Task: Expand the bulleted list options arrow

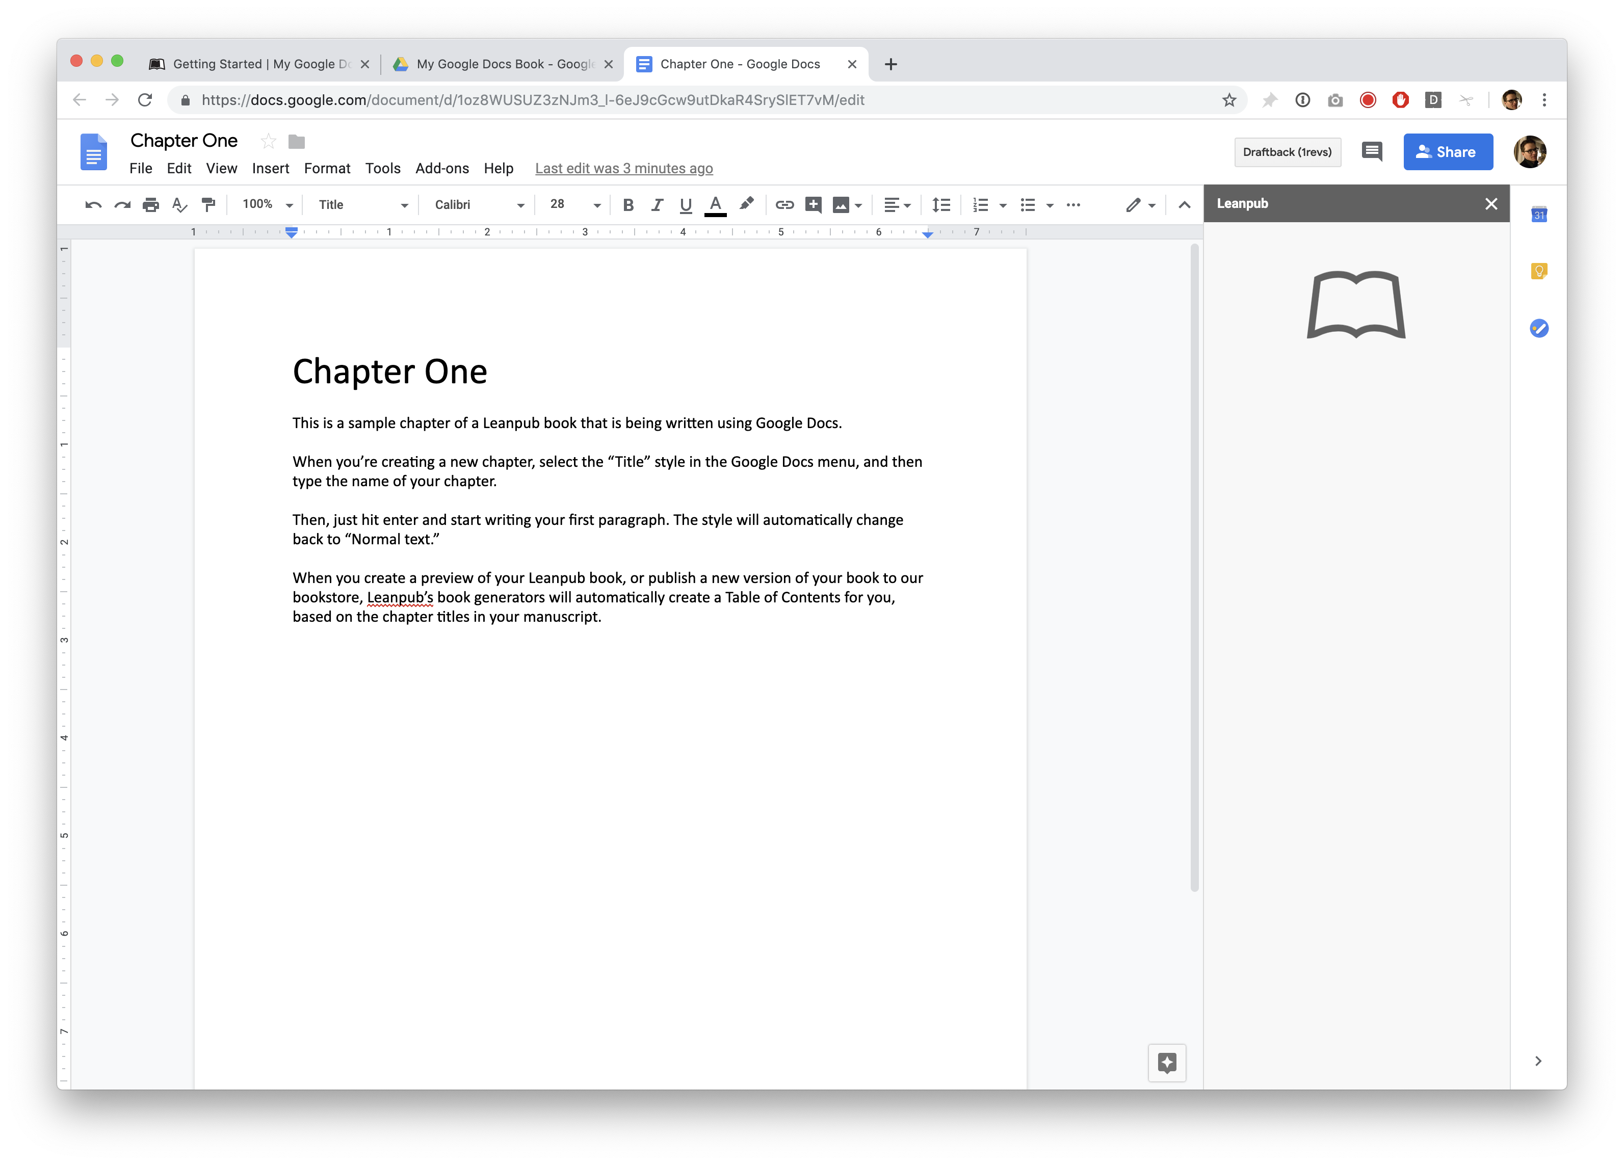Action: (x=1050, y=205)
